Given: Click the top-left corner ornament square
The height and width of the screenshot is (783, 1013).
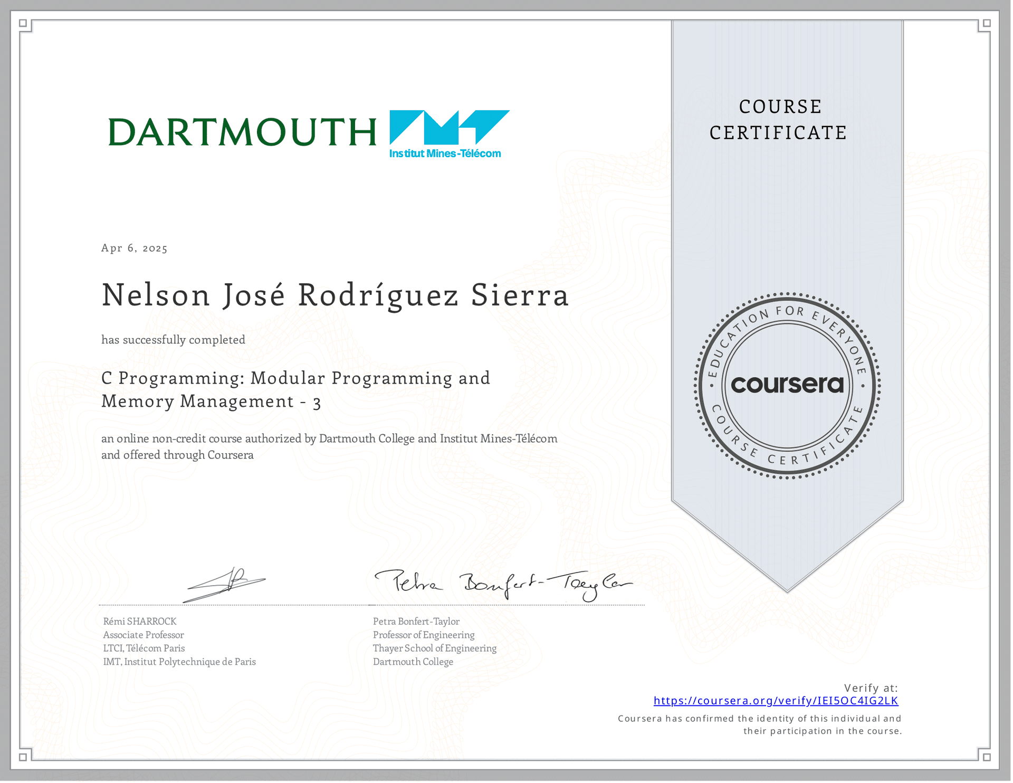Looking at the screenshot, I should [23, 23].
